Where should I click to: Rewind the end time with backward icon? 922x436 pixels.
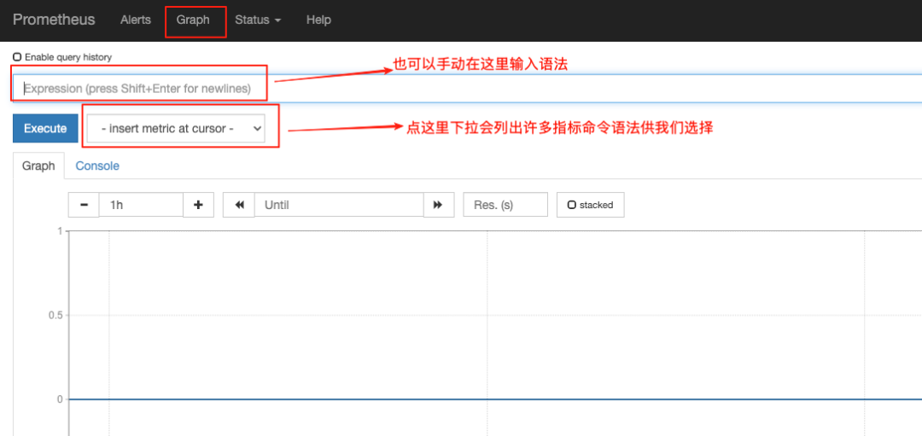pos(239,205)
